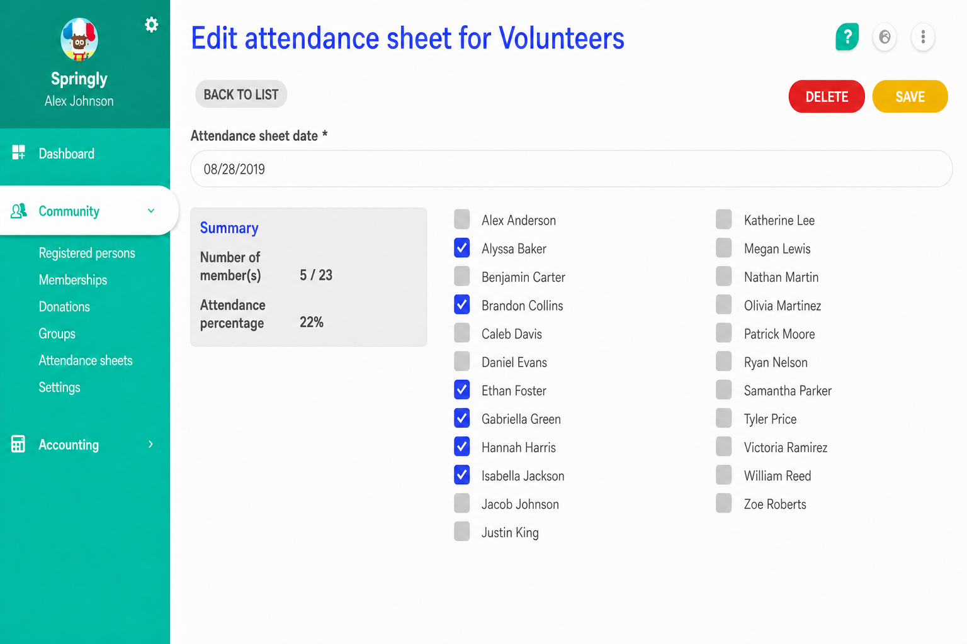Click the attendance sheet date field

[571, 169]
